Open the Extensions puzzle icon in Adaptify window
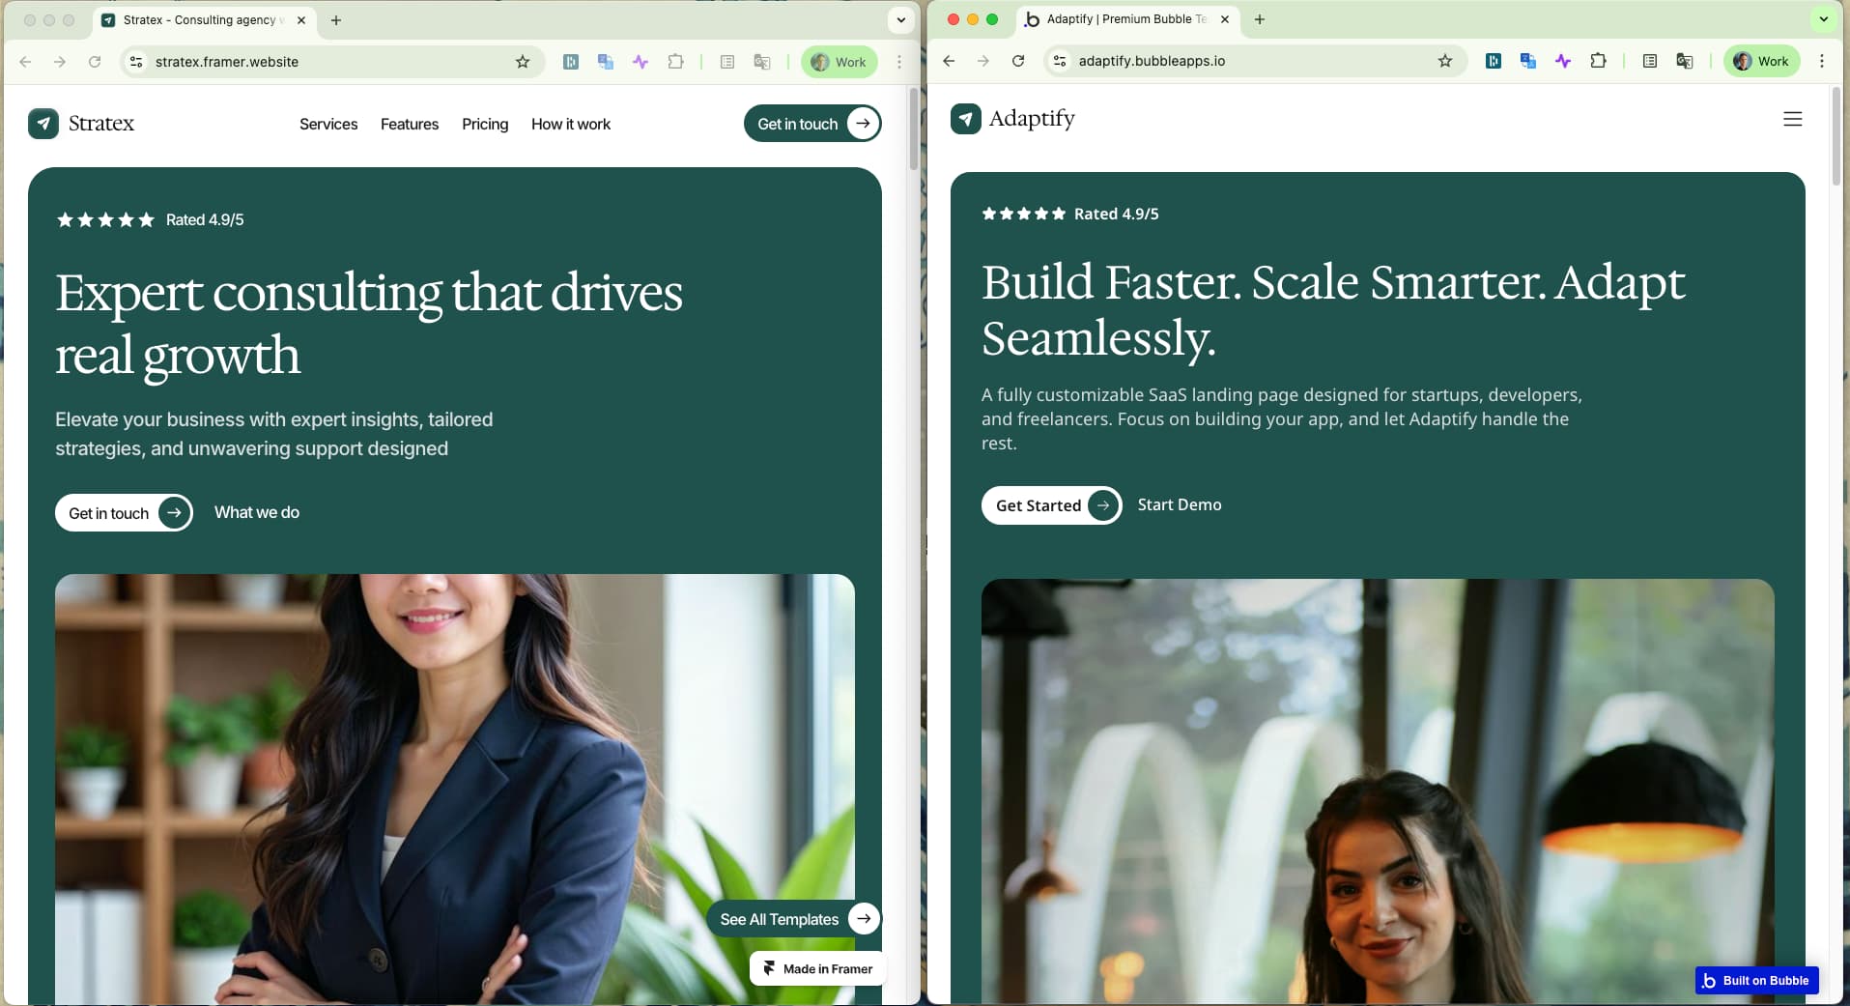This screenshot has height=1006, width=1850. tap(1598, 61)
